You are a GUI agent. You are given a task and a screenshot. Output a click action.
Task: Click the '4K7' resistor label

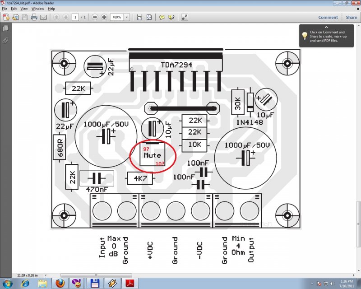140,178
